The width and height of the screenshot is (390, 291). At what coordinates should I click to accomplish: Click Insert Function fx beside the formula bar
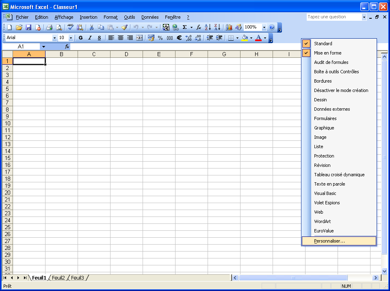(67, 46)
